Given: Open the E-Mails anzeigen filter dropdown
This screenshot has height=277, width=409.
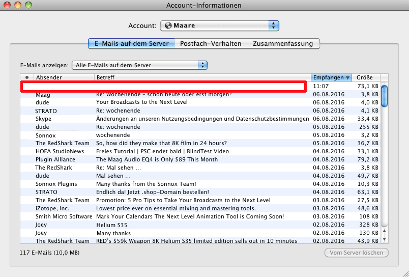Looking at the screenshot, I should point(139,65).
